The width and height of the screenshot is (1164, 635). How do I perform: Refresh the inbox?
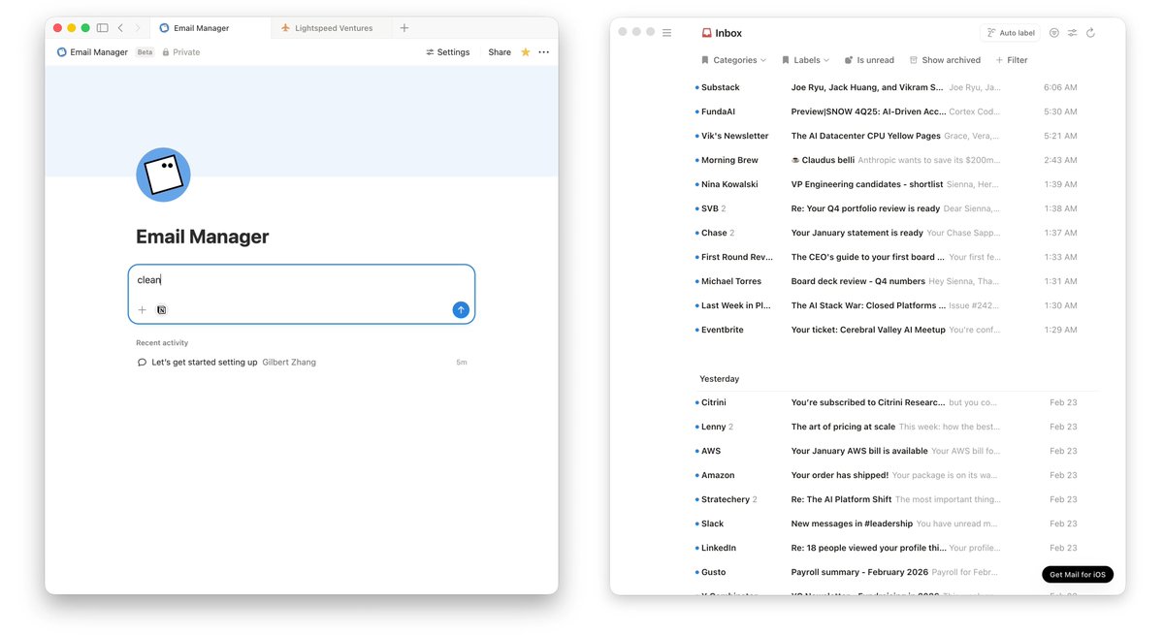1090,33
